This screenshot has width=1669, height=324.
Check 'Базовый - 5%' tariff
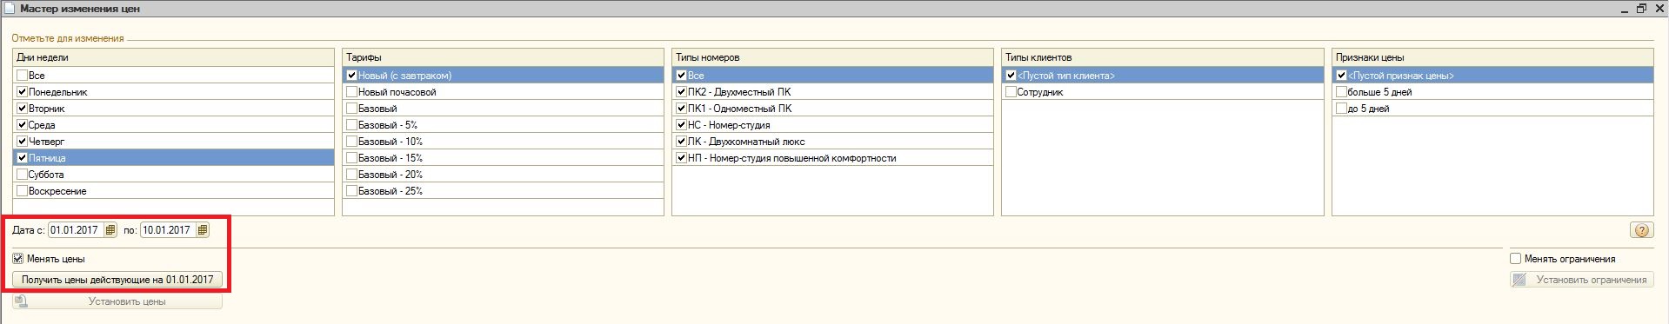351,125
